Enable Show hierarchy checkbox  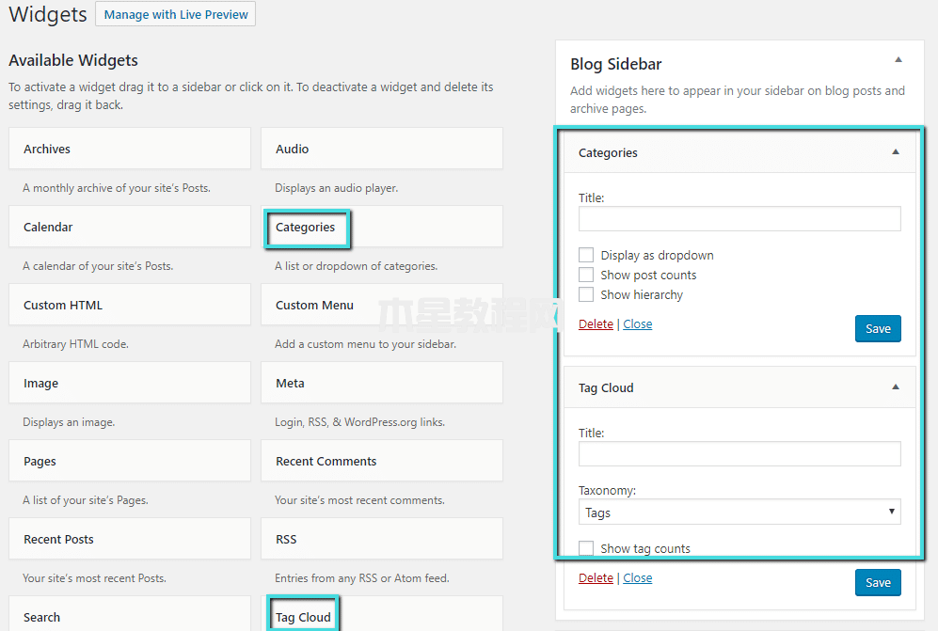pos(586,294)
